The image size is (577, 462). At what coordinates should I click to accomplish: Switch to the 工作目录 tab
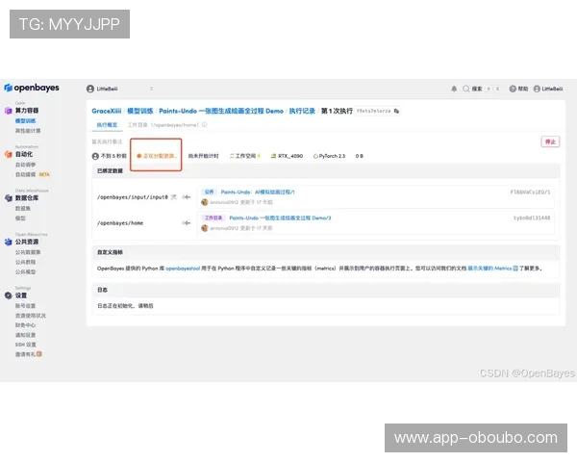click(163, 125)
